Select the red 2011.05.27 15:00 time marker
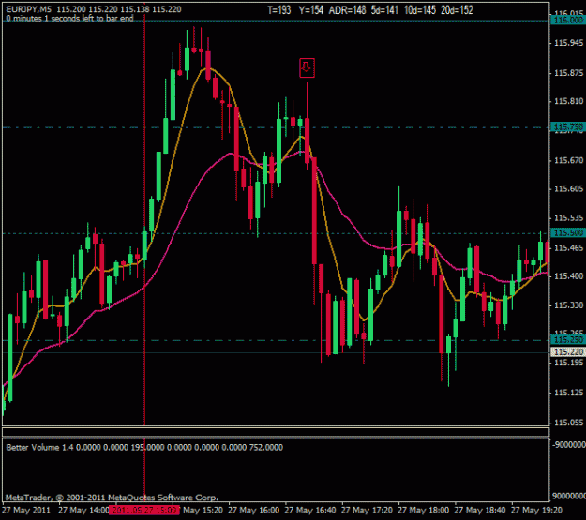The height and width of the screenshot is (520, 586). 144,510
